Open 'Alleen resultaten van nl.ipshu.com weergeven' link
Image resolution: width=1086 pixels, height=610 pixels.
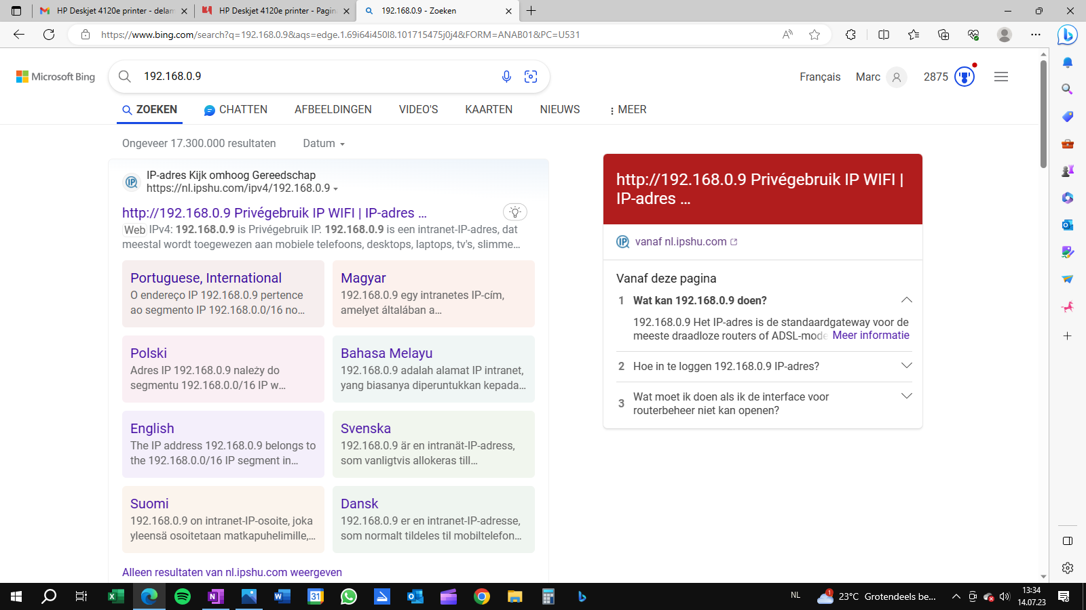point(232,572)
